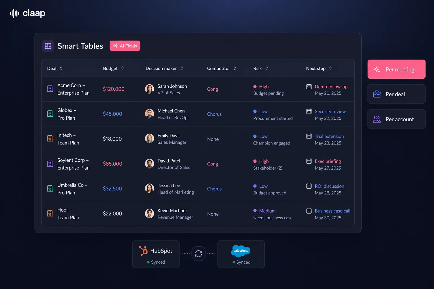
Task: Click the Initech building icon
Action: tap(50, 138)
